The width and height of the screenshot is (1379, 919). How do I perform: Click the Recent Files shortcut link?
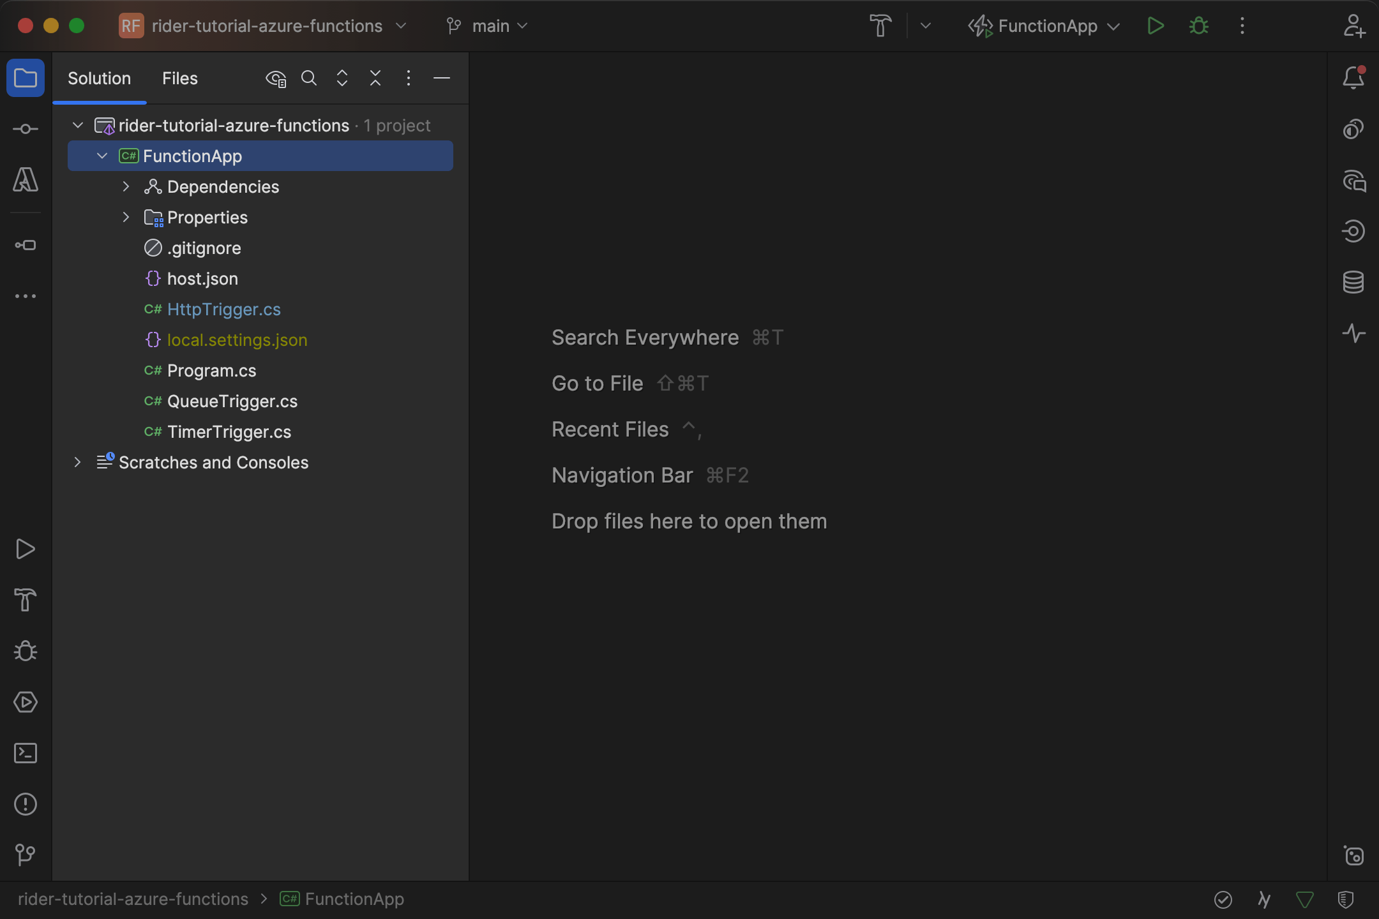(x=610, y=429)
